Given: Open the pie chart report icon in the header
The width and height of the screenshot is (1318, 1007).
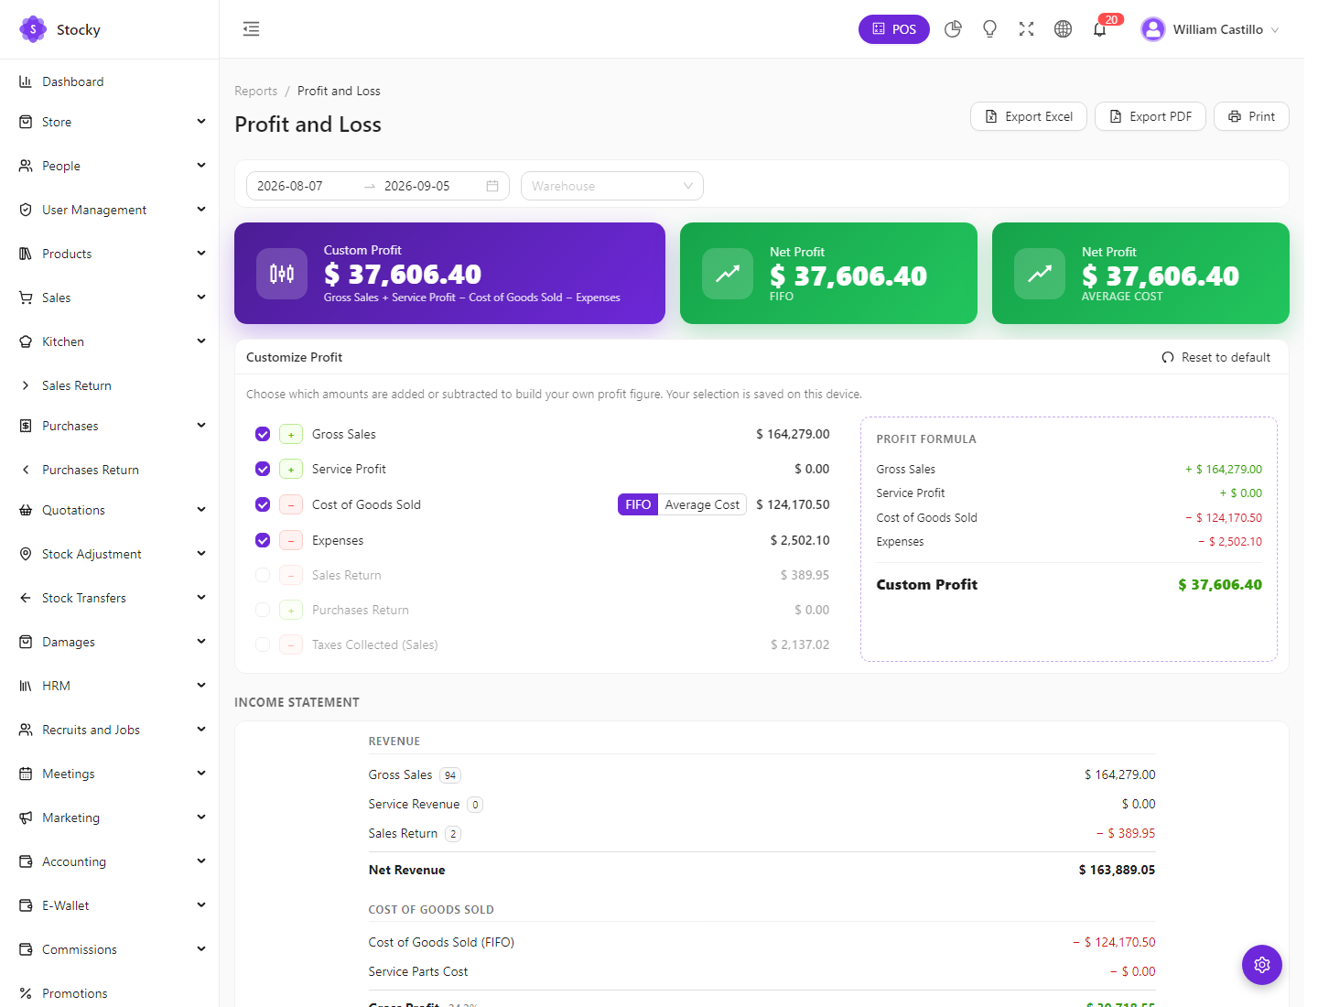Looking at the screenshot, I should (953, 29).
